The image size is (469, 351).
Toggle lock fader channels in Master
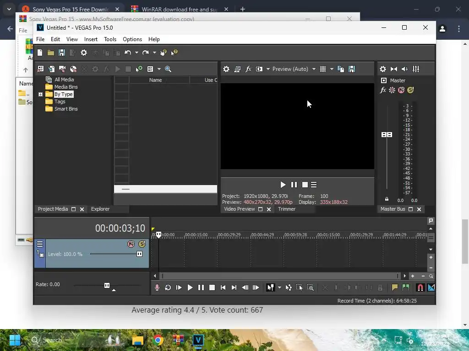pyautogui.click(x=387, y=199)
